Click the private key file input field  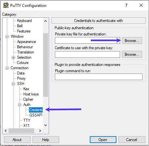coord(87,40)
